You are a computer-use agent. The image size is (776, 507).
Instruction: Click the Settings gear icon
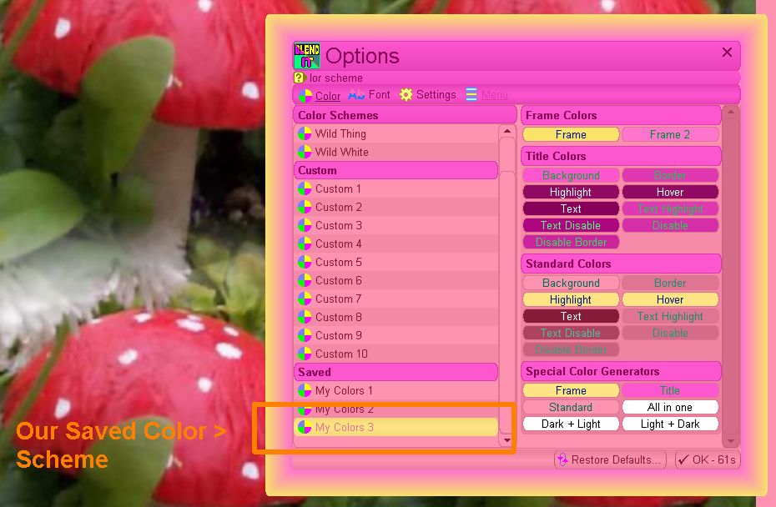pyautogui.click(x=406, y=95)
